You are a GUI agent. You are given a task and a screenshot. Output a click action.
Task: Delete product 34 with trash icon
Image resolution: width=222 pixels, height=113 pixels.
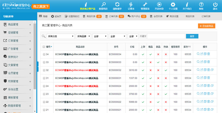coord(209,54)
